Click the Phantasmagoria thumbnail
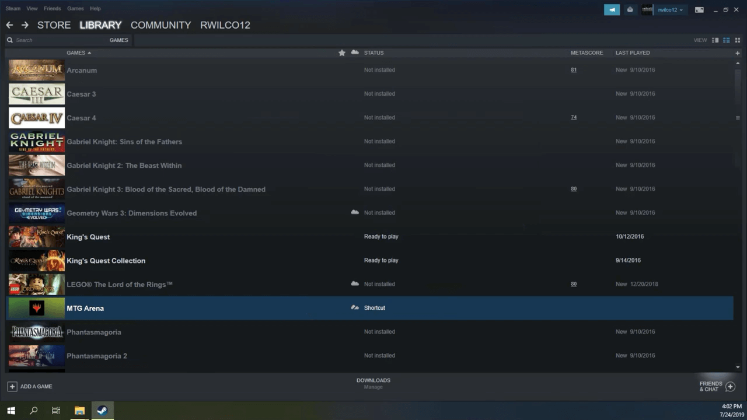The image size is (747, 420). pos(37,332)
